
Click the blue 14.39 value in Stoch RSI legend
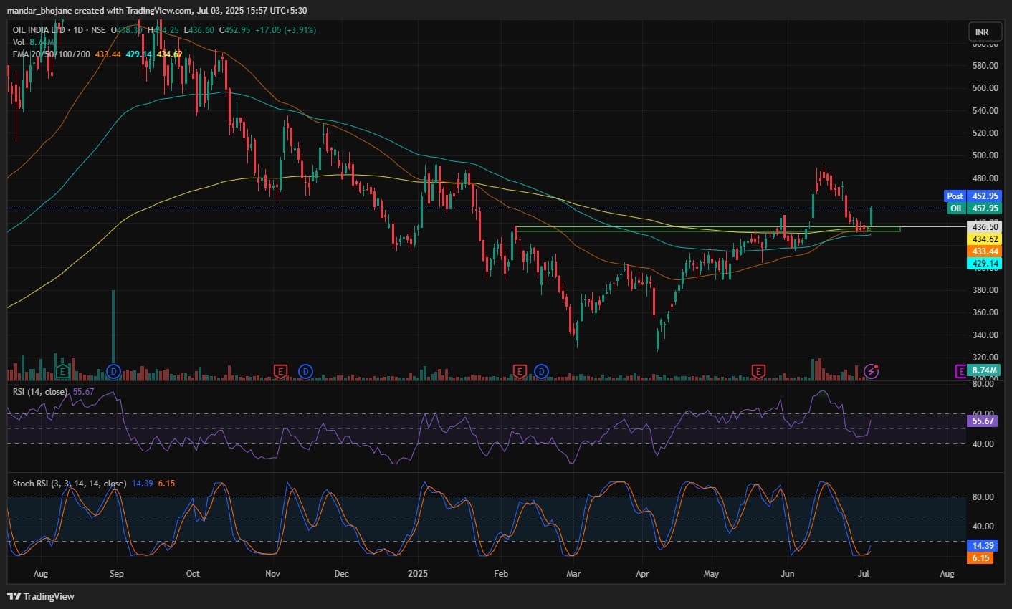tap(143, 484)
